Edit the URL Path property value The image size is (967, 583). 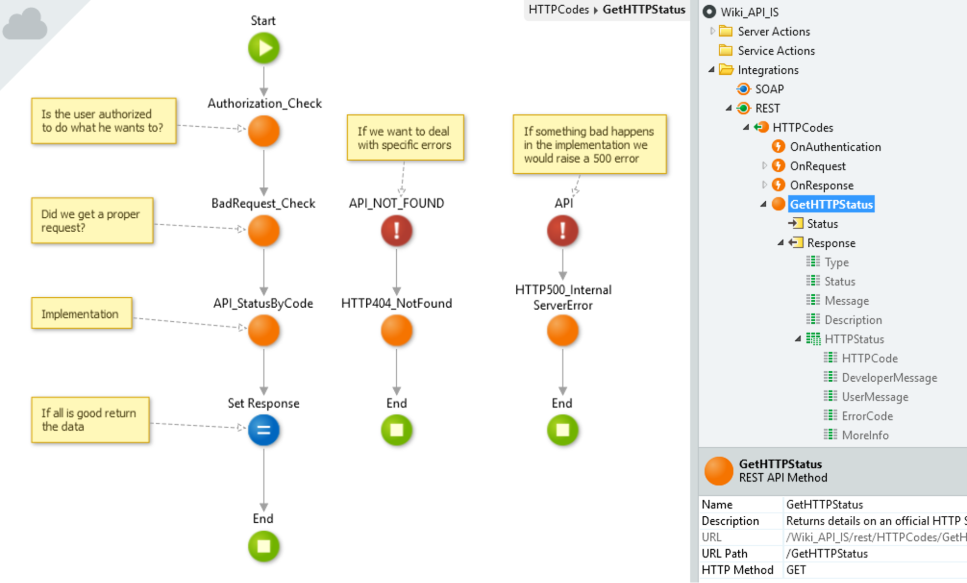coord(875,553)
